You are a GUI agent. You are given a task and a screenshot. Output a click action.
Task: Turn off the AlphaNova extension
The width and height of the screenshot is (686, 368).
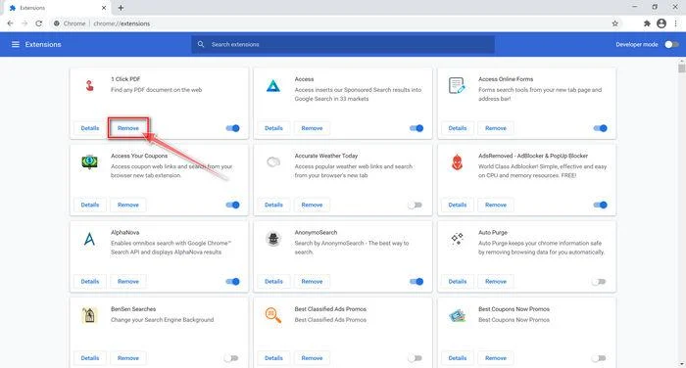tap(233, 282)
